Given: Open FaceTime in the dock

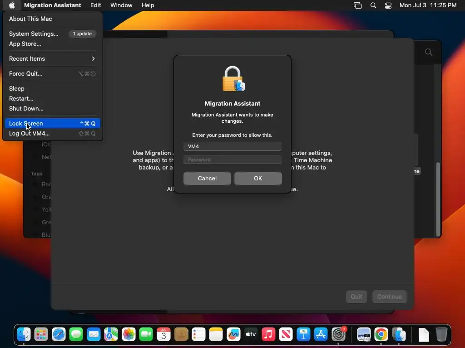Looking at the screenshot, I should [146, 334].
